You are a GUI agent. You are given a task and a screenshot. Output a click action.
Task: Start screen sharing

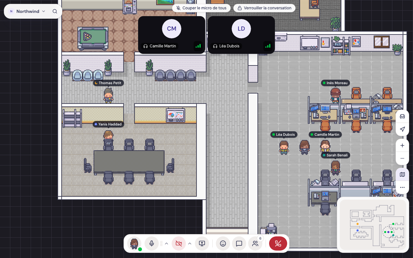202,243
